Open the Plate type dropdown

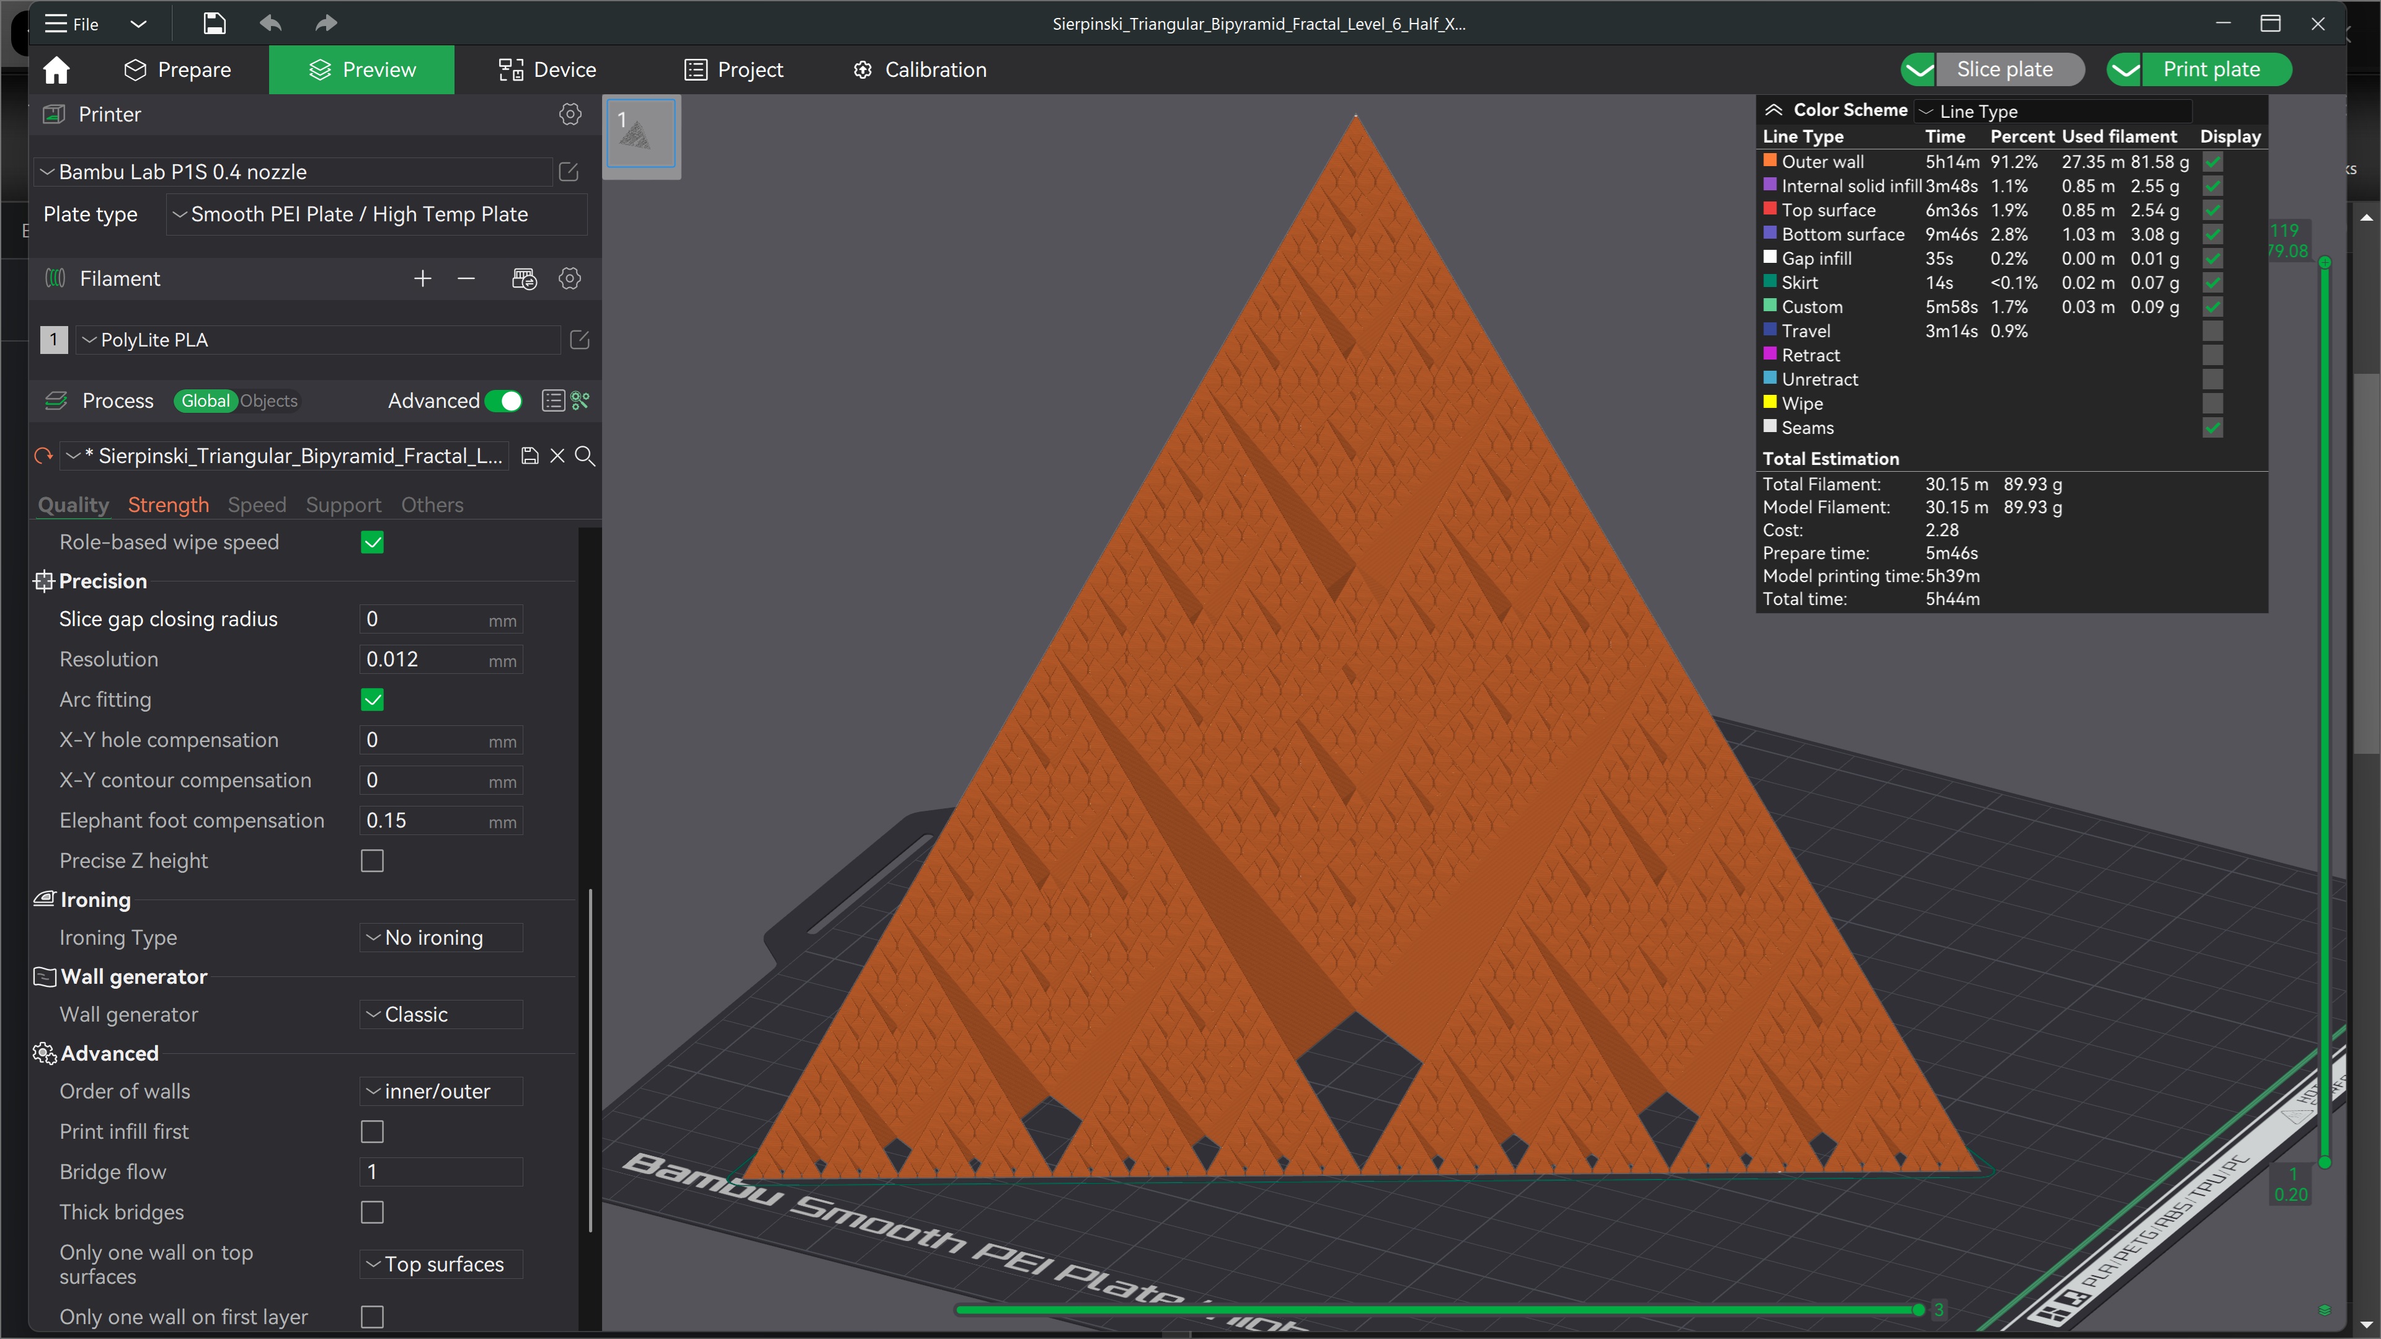tap(376, 213)
